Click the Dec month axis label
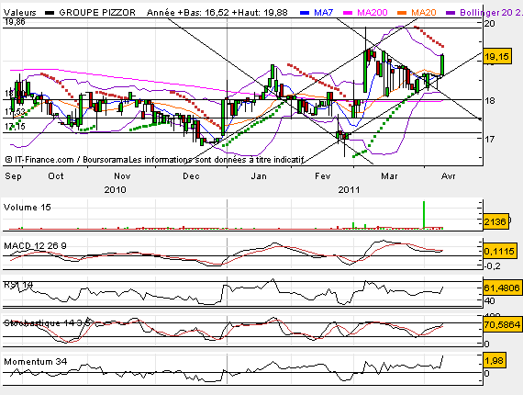Image resolution: width=523 pixels, height=395 pixels. tap(191, 176)
